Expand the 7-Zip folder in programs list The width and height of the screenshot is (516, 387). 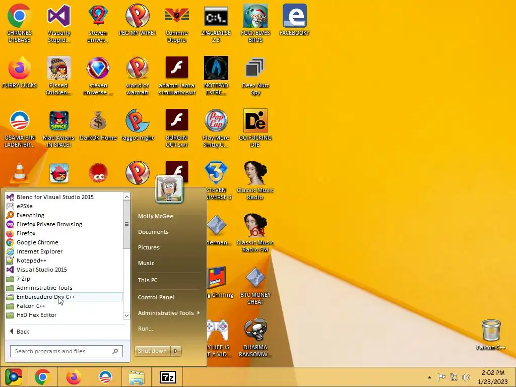pyautogui.click(x=64, y=279)
